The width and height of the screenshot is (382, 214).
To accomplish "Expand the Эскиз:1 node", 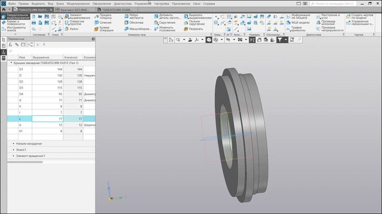I will tap(13, 150).
